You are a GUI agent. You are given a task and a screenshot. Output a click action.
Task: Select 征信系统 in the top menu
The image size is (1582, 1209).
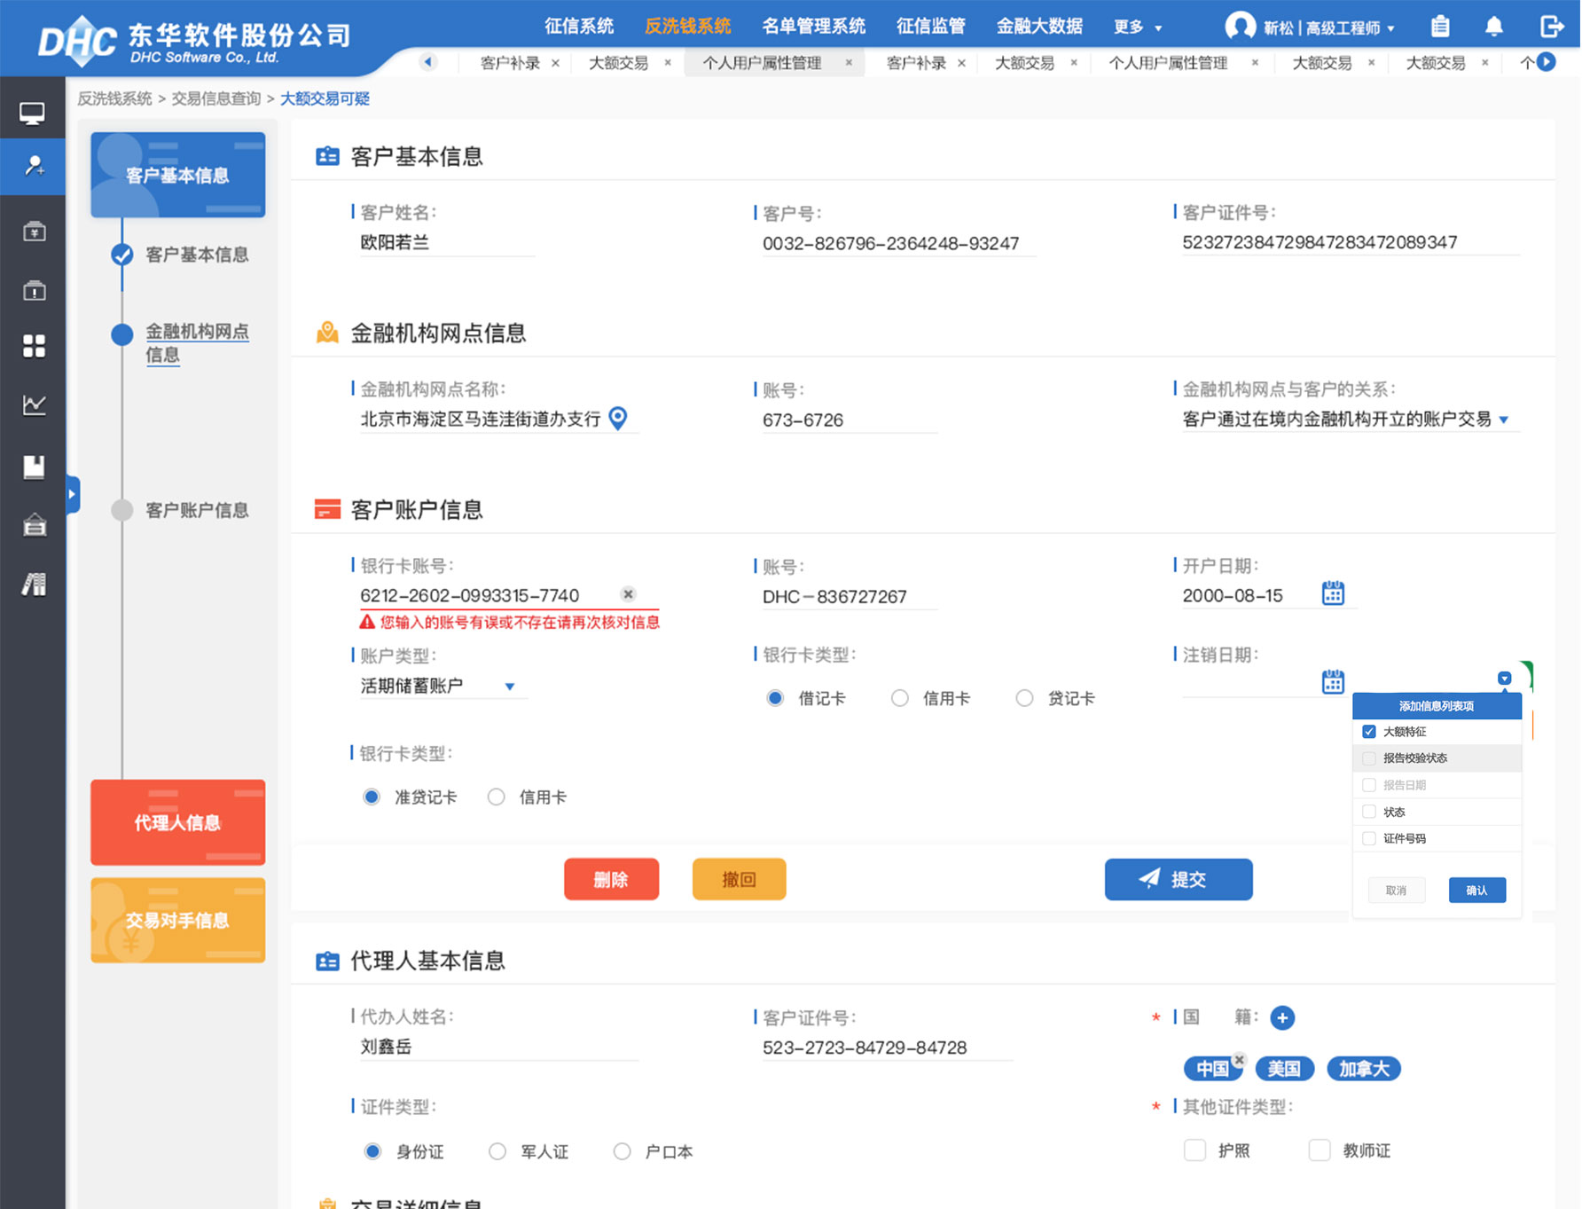click(x=580, y=27)
